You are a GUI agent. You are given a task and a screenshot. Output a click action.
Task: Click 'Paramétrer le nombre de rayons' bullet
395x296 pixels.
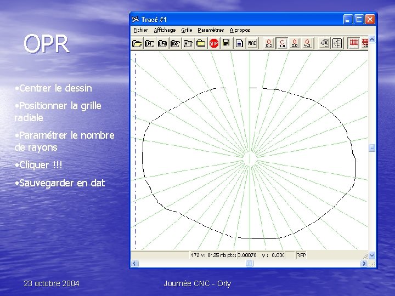(65, 141)
